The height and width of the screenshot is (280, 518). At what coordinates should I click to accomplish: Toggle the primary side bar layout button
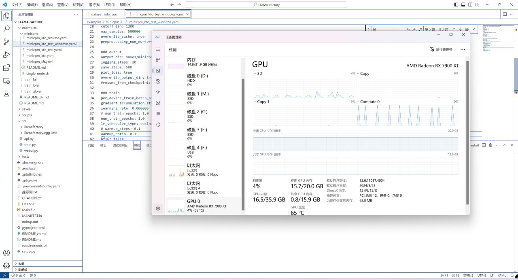tap(456, 4)
